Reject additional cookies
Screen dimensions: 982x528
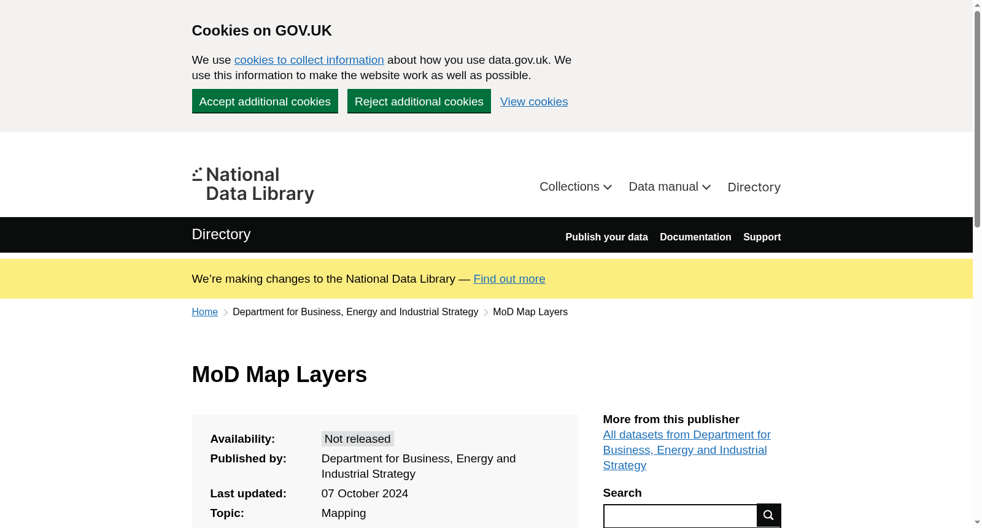pyautogui.click(x=419, y=101)
